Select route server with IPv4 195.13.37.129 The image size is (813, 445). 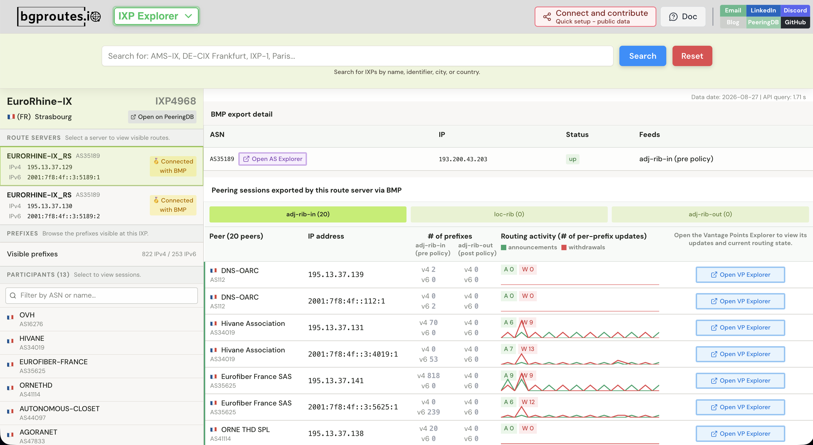tap(102, 166)
